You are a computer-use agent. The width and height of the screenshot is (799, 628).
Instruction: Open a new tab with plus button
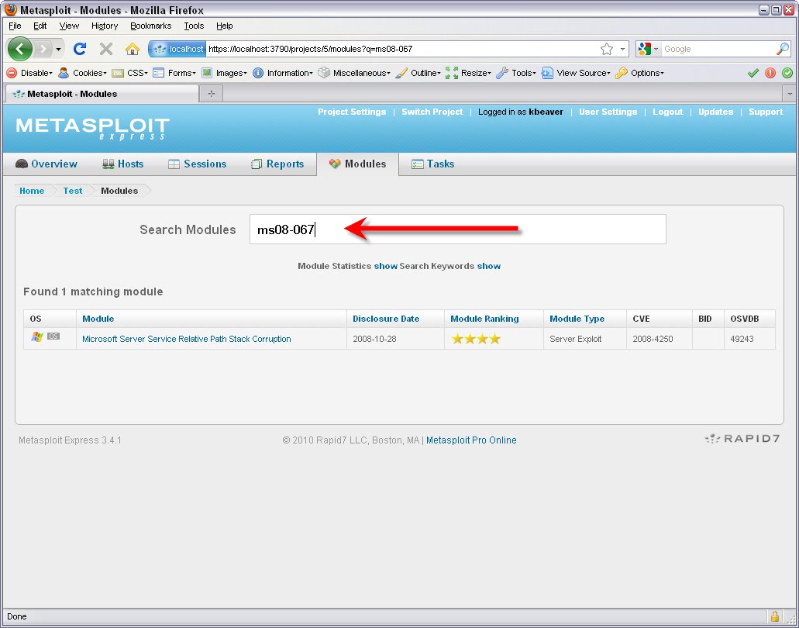(x=212, y=94)
